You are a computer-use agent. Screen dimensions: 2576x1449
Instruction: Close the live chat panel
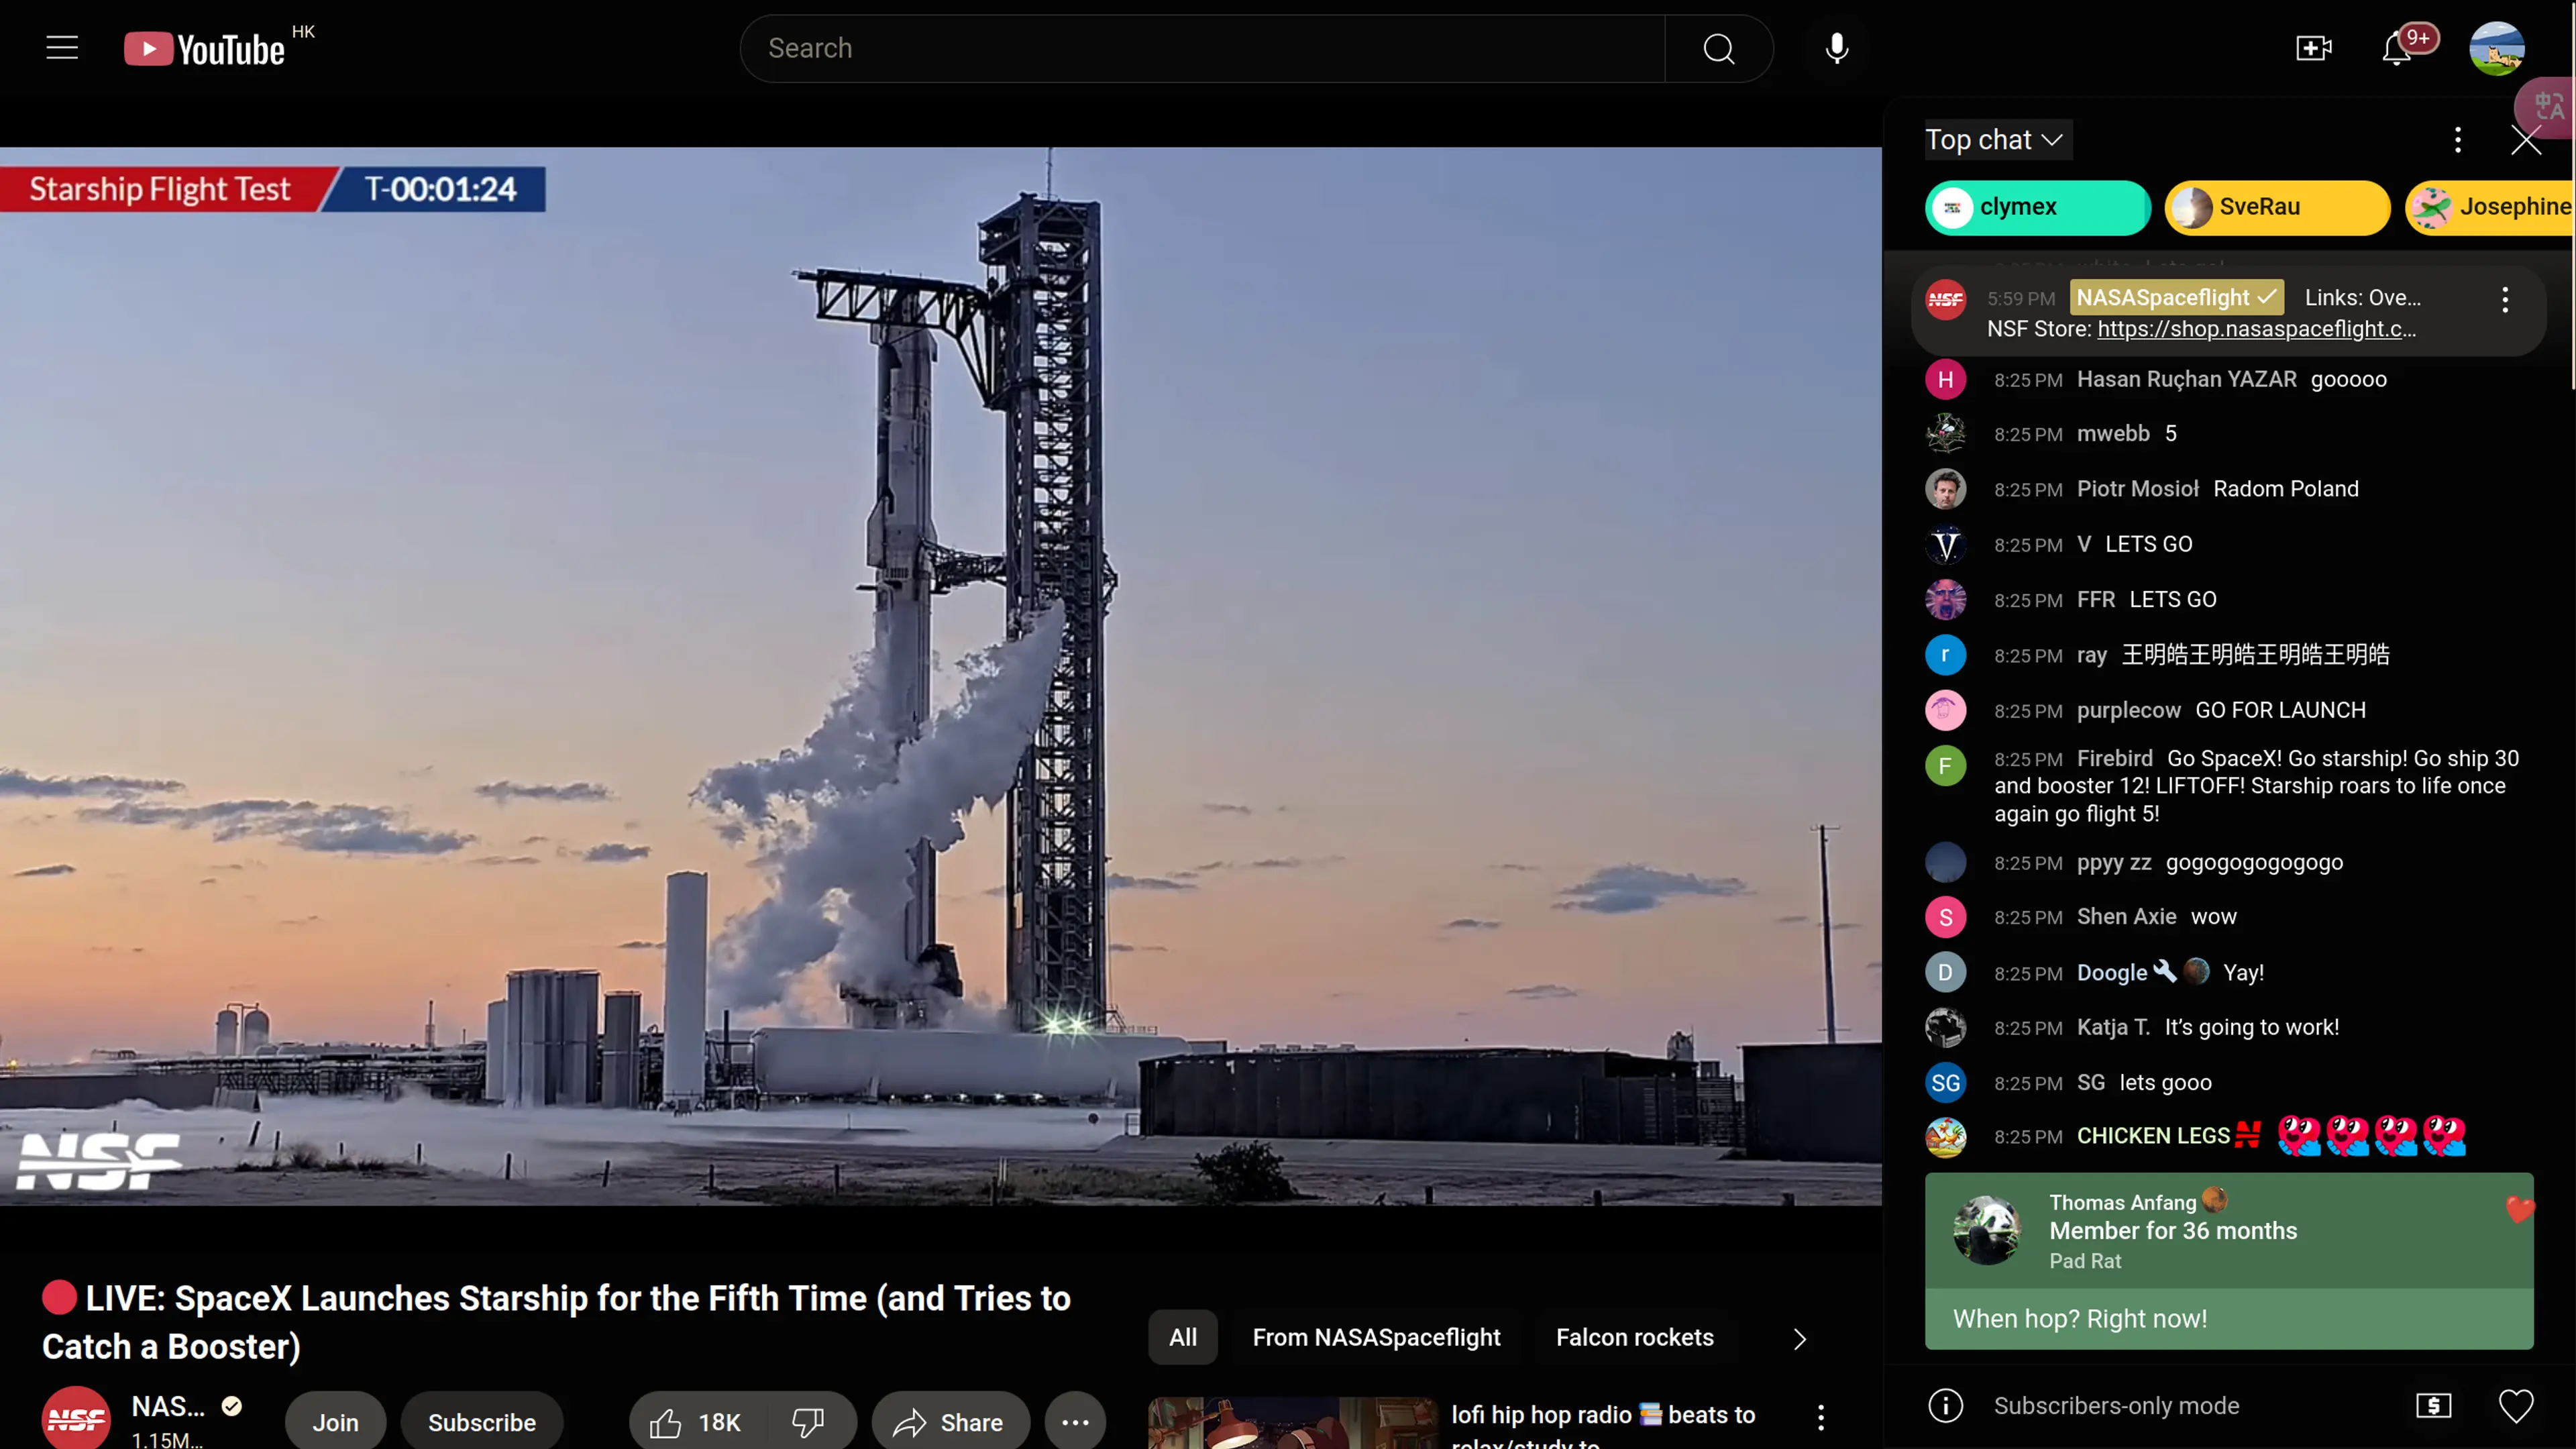click(2526, 140)
